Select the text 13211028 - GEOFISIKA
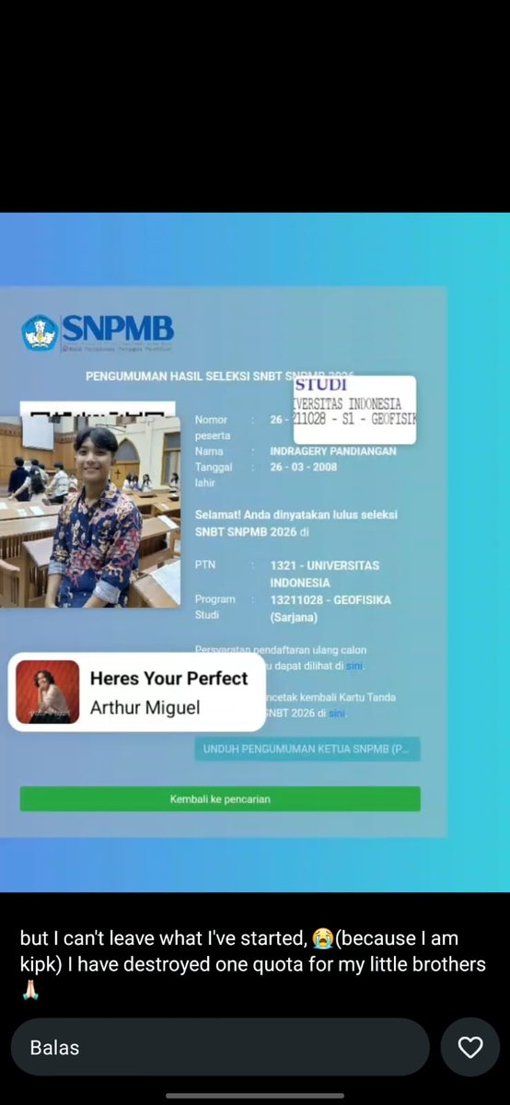 click(x=330, y=599)
